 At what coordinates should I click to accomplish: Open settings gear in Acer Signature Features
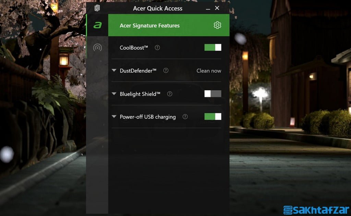click(217, 25)
